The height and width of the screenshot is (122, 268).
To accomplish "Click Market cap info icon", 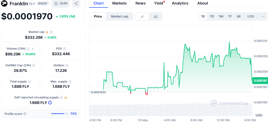I will 52,32.
